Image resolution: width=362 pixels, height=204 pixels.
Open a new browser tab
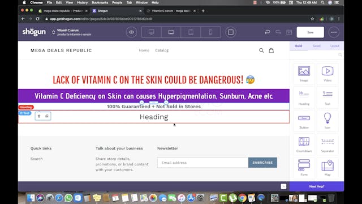203,11
